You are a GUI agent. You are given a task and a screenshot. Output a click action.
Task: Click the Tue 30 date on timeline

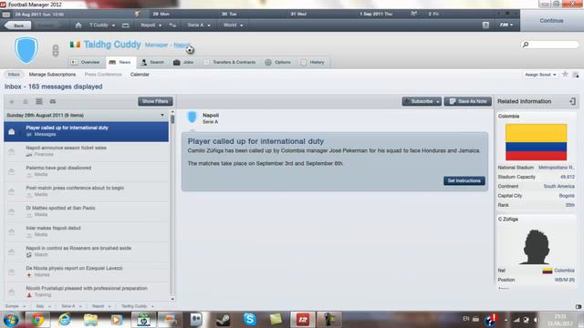[229, 15]
